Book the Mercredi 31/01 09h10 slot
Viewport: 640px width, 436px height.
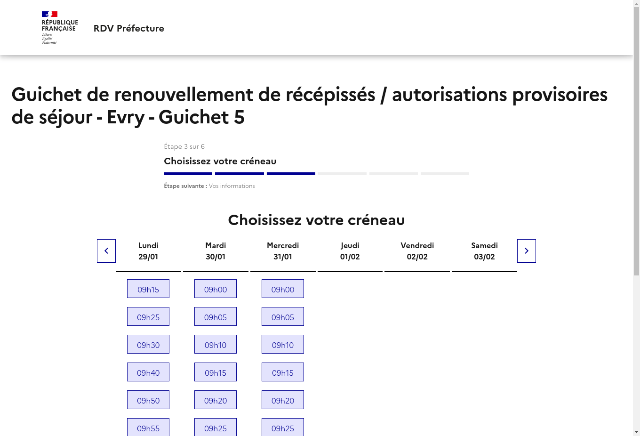tap(283, 345)
